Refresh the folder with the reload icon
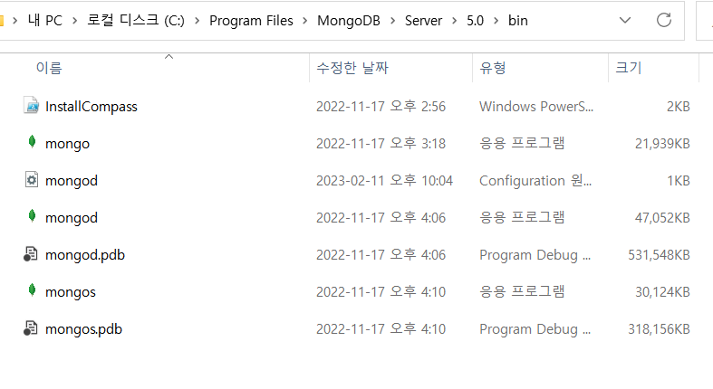The height and width of the screenshot is (389, 713). coord(664,20)
